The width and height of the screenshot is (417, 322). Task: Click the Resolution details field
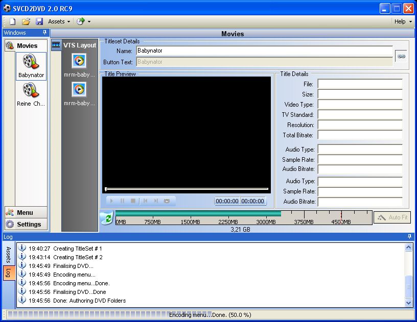(x=360, y=125)
